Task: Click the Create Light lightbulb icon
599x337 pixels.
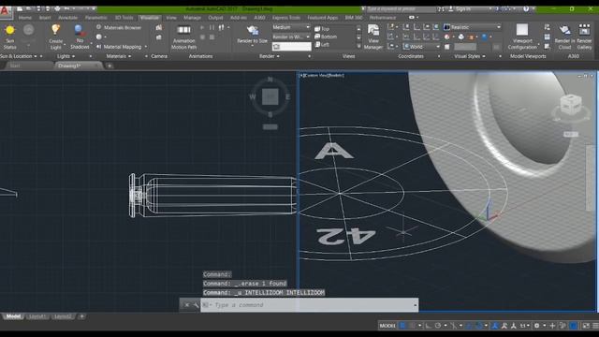Action: [56, 30]
